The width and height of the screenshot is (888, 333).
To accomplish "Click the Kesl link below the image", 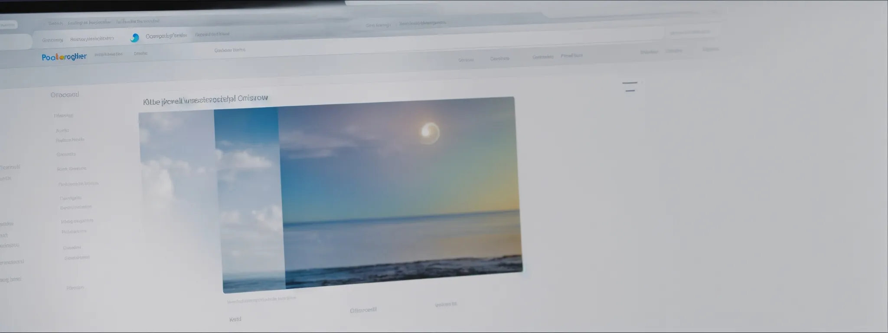I will (235, 319).
